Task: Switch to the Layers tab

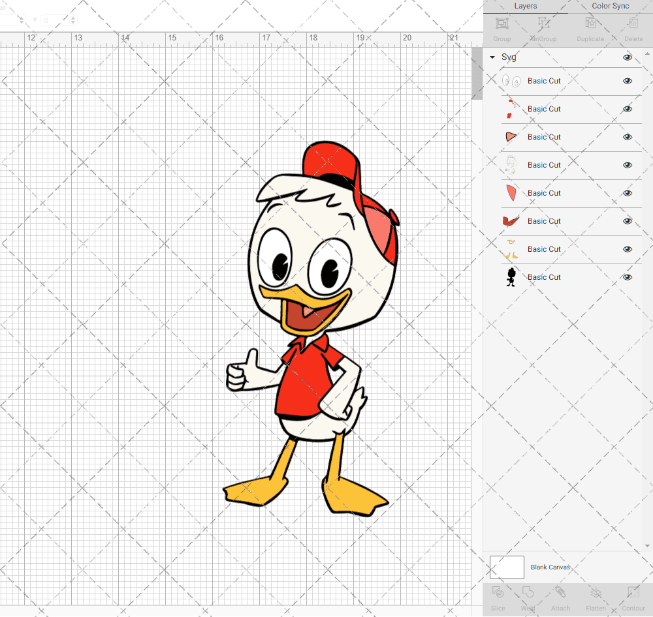Action: point(525,7)
